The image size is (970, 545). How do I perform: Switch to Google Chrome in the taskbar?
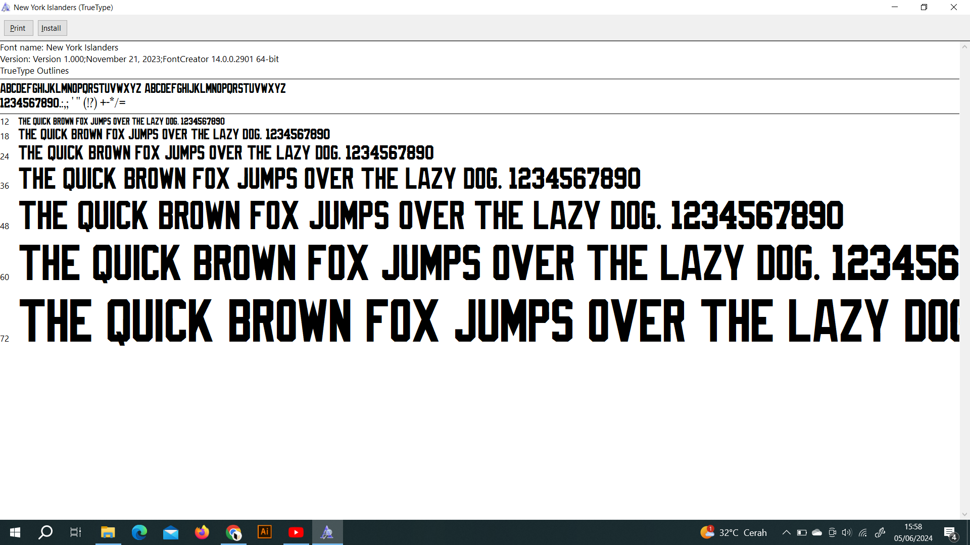coord(233,532)
